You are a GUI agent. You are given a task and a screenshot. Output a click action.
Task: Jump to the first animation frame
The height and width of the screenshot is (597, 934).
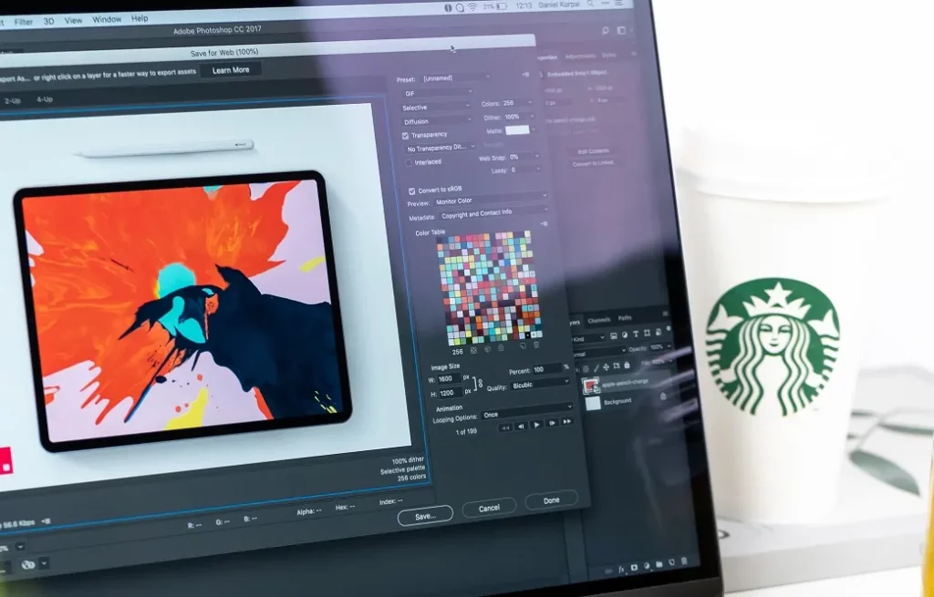click(x=505, y=427)
